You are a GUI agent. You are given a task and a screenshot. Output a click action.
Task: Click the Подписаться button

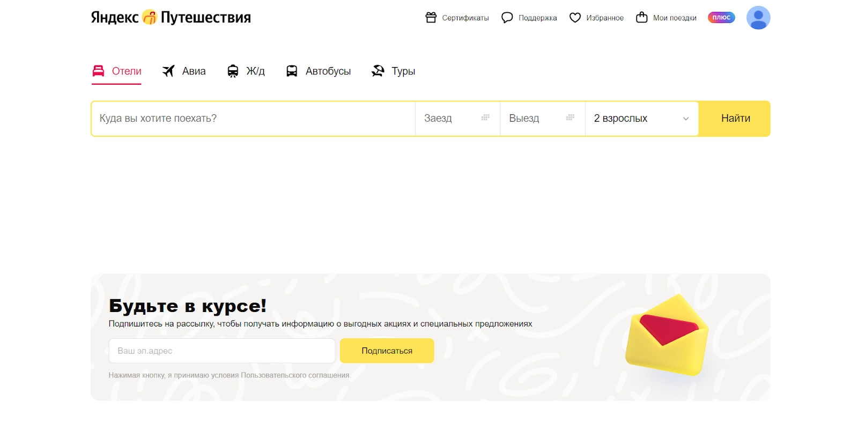[x=387, y=351]
